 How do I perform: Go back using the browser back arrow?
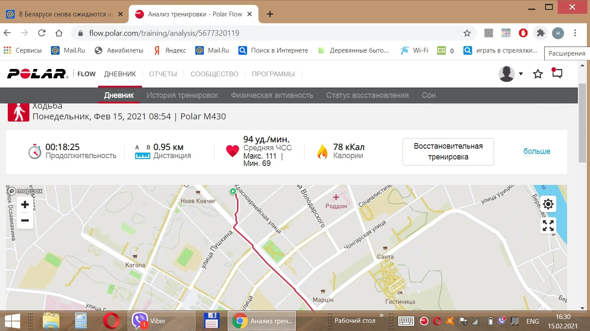click(x=7, y=33)
